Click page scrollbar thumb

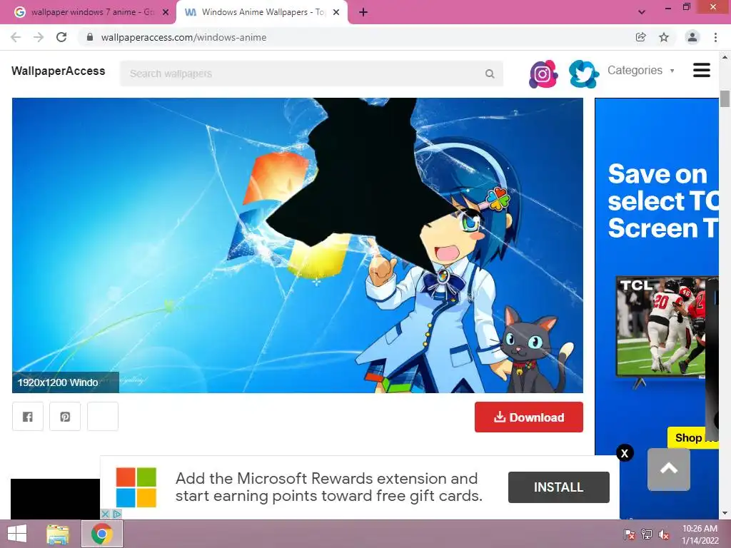(x=725, y=98)
